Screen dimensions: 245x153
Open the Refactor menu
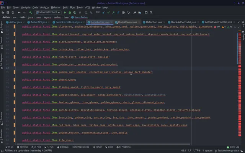[56, 7]
